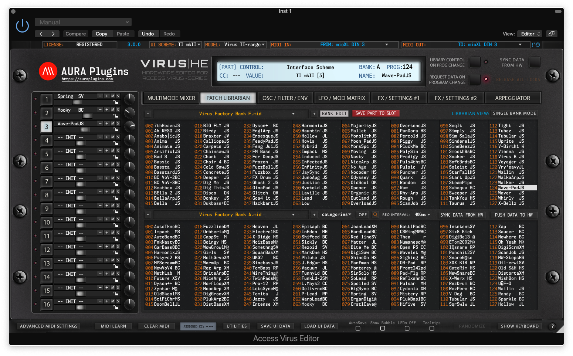Open MIDI OUT destination dropdown
This screenshot has height=356, width=573.
click(466, 45)
